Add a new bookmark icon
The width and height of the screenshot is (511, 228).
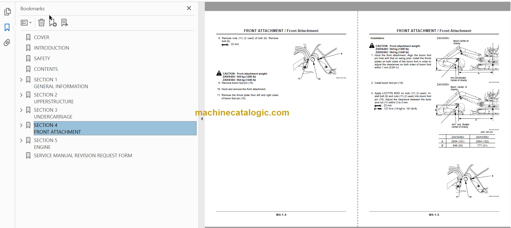click(x=53, y=23)
